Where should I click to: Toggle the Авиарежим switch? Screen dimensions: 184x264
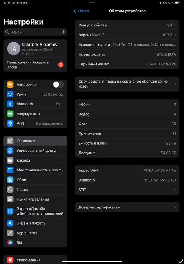58,85
